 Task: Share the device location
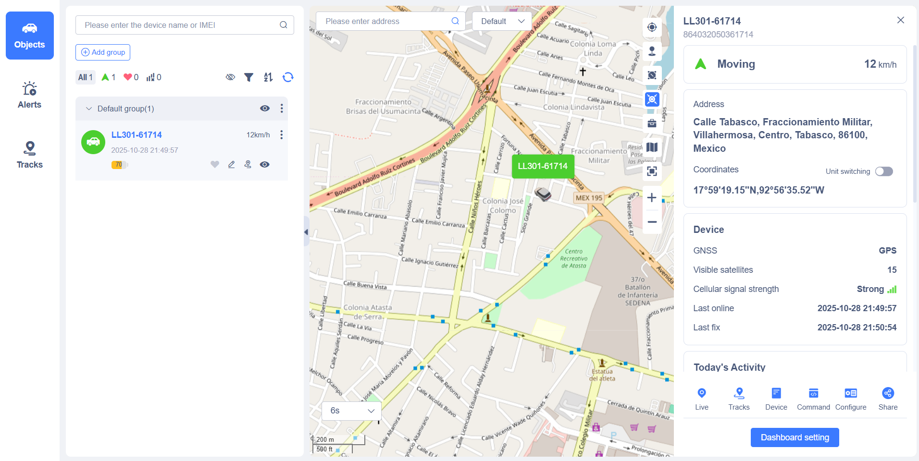click(x=888, y=399)
